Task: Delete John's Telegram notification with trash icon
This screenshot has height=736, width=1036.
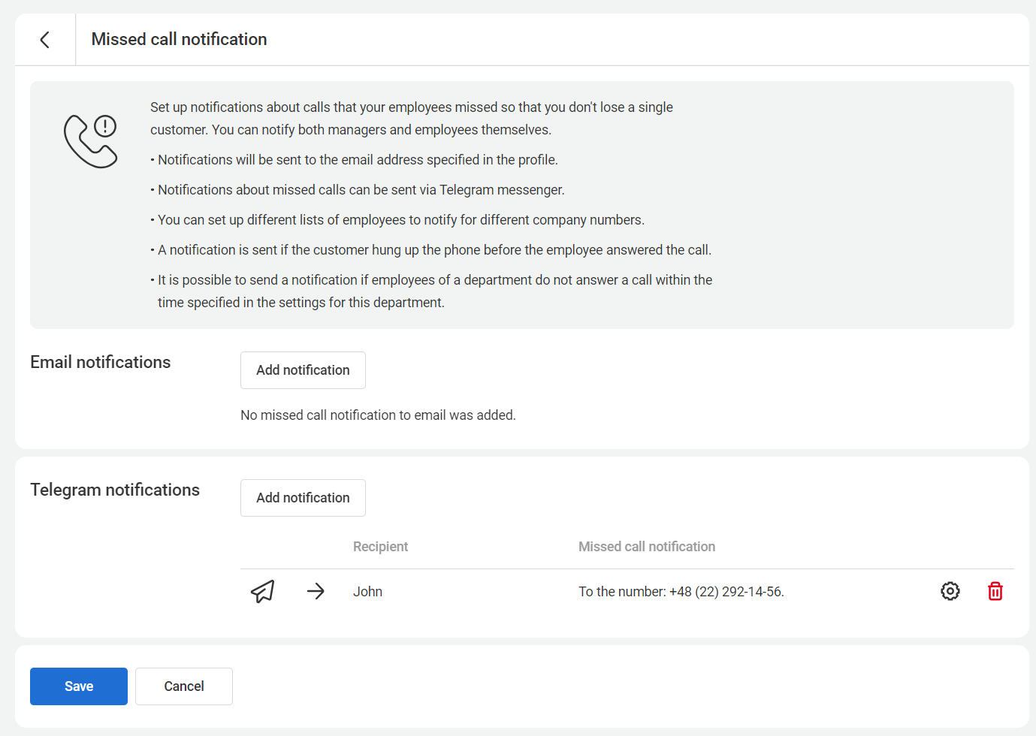Action: pyautogui.click(x=995, y=592)
